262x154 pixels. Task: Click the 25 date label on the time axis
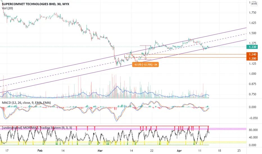(x=239, y=151)
